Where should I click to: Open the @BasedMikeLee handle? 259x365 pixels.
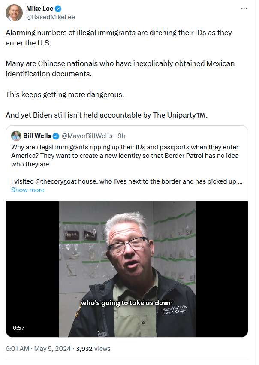pyautogui.click(x=51, y=17)
